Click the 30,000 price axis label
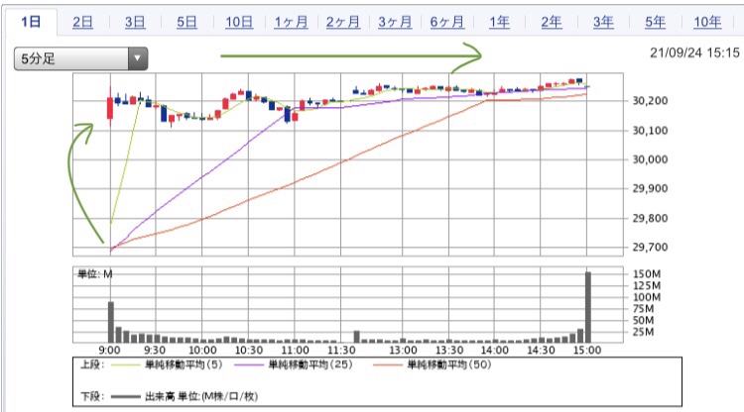 point(650,159)
